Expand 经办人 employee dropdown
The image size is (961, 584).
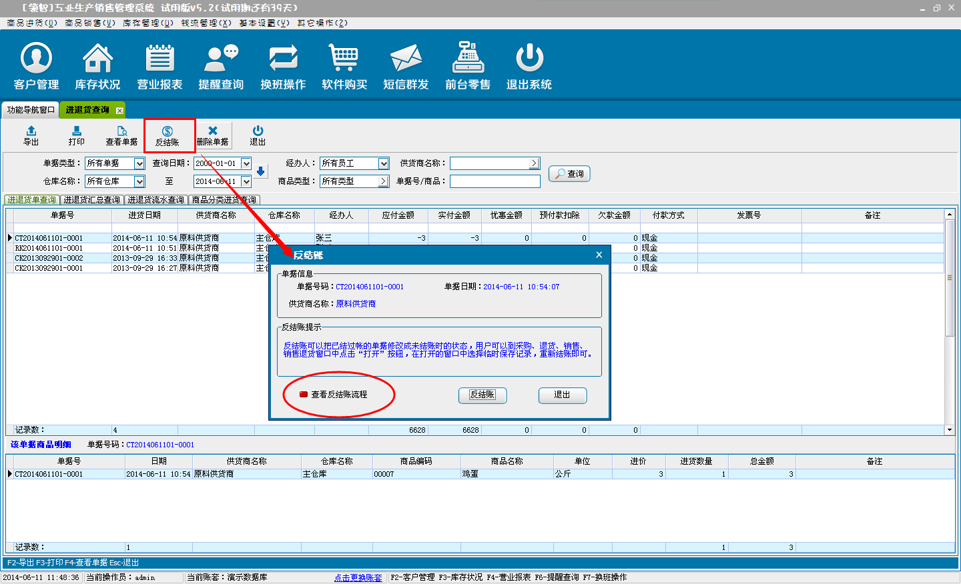(384, 163)
